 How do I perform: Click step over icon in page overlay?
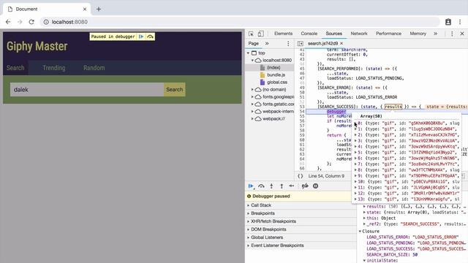[x=150, y=37]
